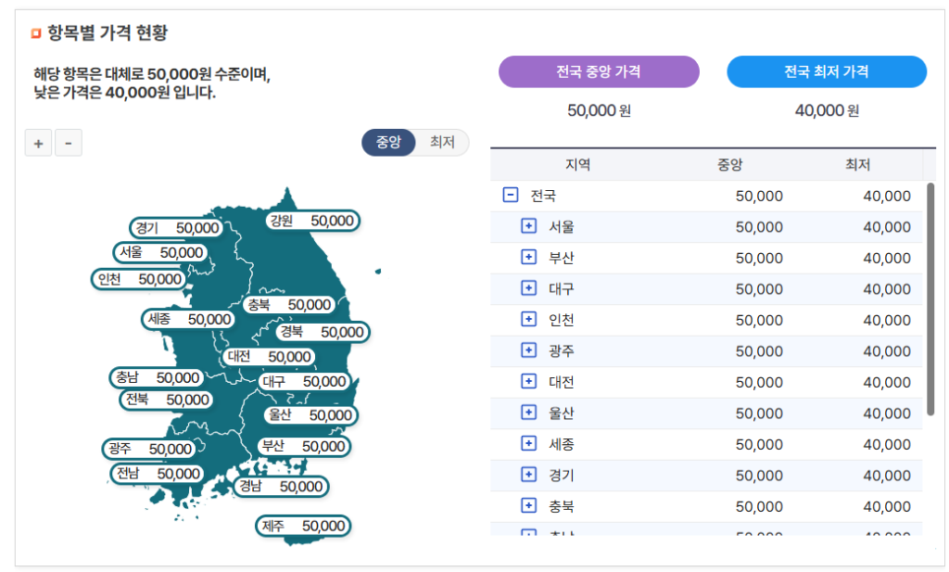The image size is (949, 572).
Task: Select the 경북 label on the map
Action: [322, 332]
